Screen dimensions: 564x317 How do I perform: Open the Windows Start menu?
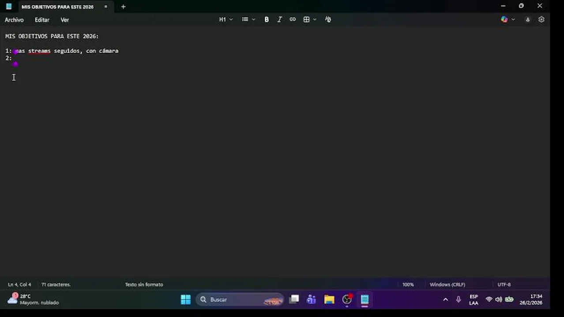click(x=186, y=300)
